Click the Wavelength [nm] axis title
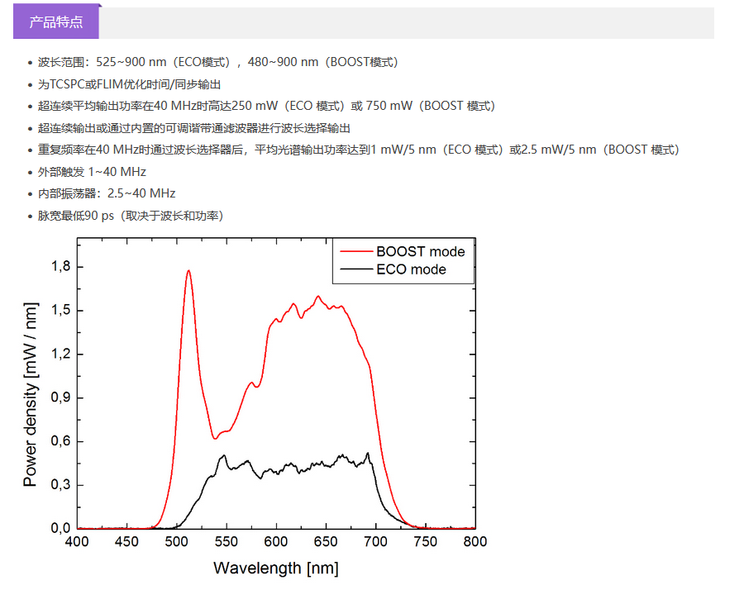The height and width of the screenshot is (590, 744). (275, 568)
